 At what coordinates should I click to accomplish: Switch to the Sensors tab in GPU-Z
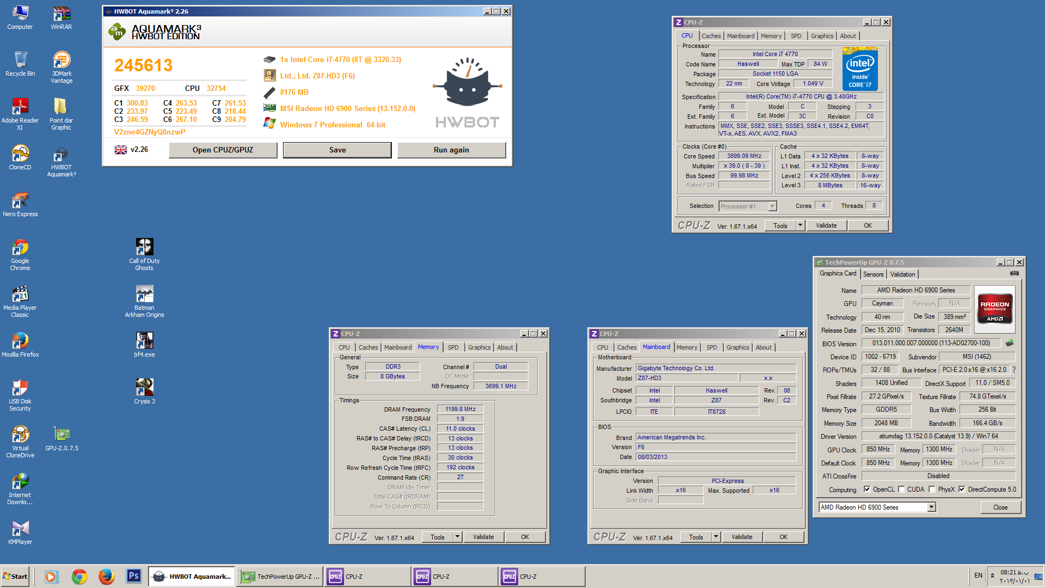tap(873, 274)
